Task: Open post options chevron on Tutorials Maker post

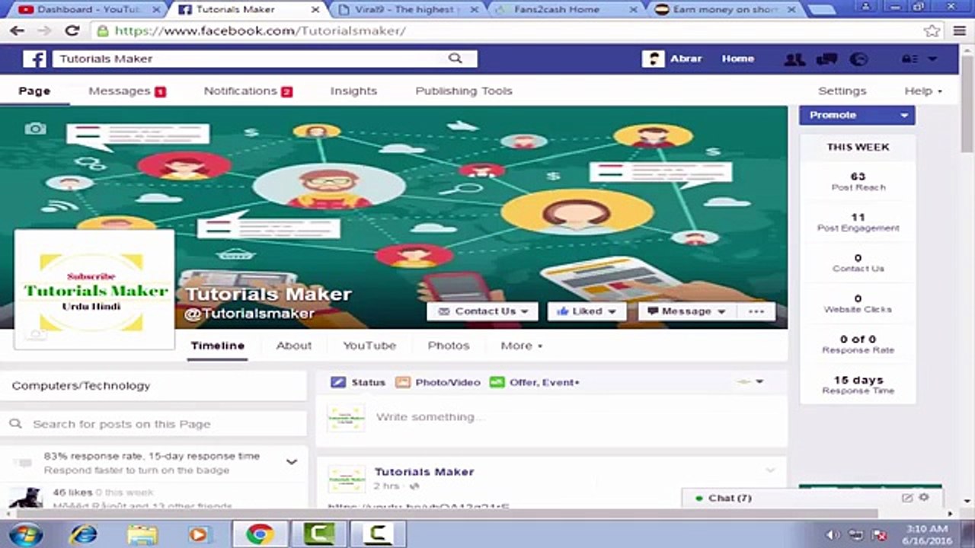Action: 770,470
